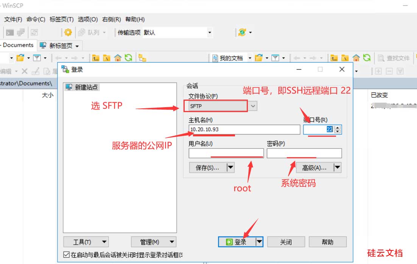The height and width of the screenshot is (264, 417).
Task: Expand the arrow beside 高级(A)... button
Action: (338, 168)
